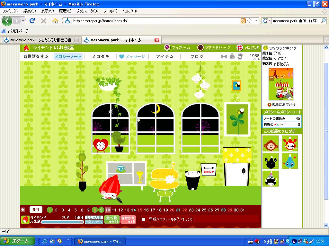Click the red heart clock in the window

click(101, 145)
